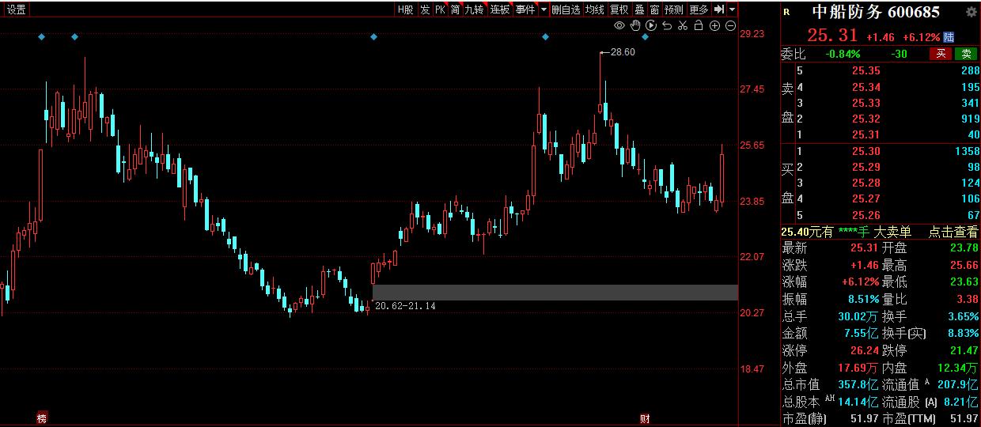Viewport: 981px width, 427px height.
Task: Click 点击查看 link for large orders
Action: [953, 232]
